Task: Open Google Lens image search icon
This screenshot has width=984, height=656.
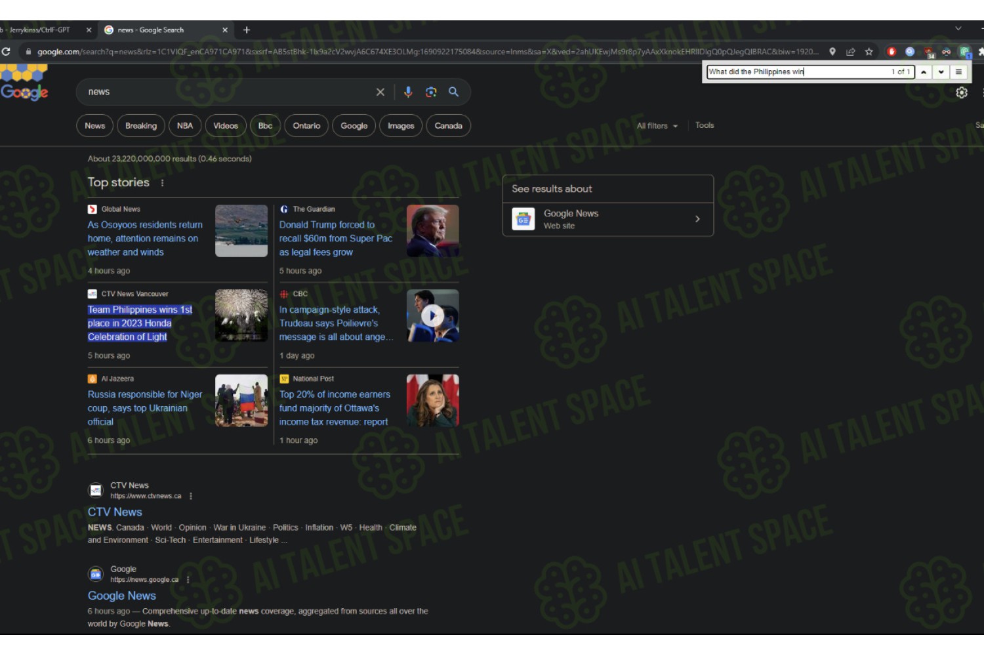Action: tap(431, 92)
